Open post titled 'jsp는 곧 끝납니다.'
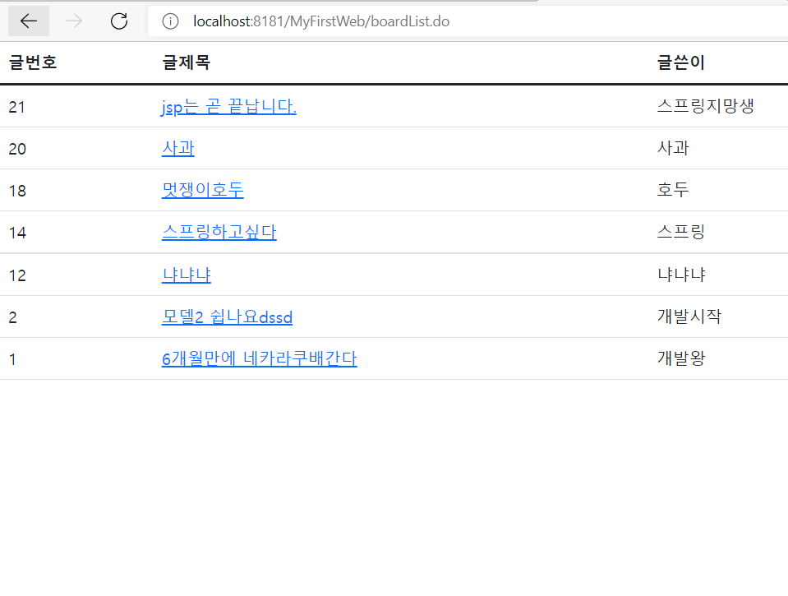 click(x=228, y=107)
